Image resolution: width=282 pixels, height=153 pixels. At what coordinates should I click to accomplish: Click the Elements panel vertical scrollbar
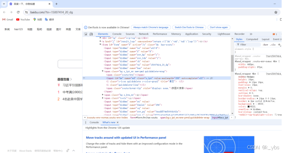pyautogui.click(x=232, y=63)
